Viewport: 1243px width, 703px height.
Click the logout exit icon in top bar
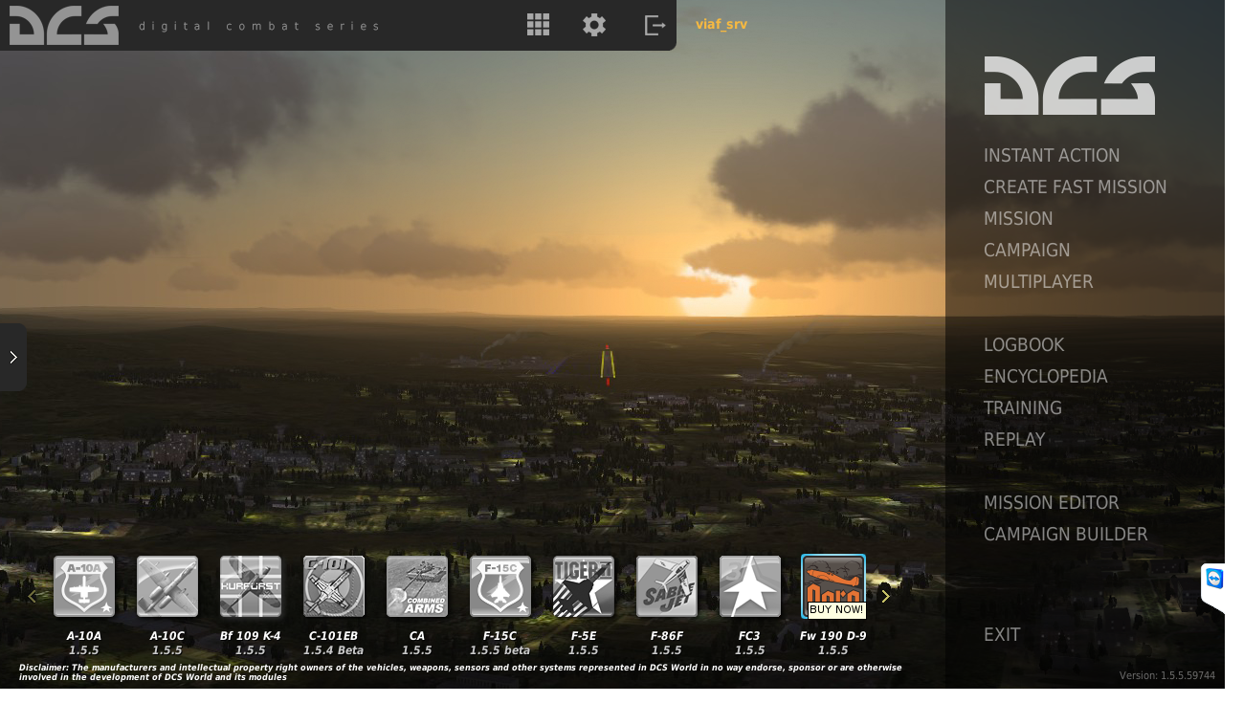coord(655,25)
